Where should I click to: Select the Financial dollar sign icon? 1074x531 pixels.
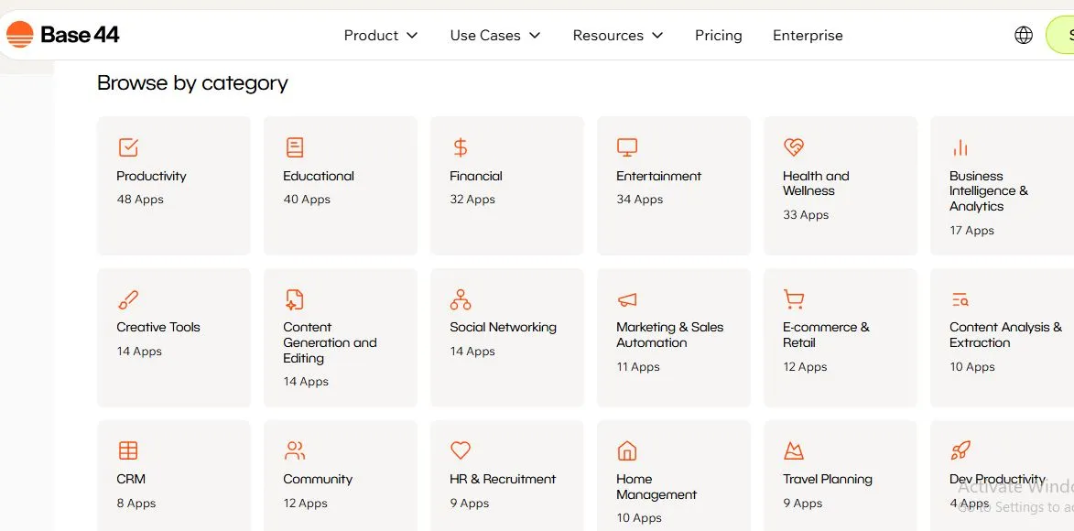click(461, 147)
